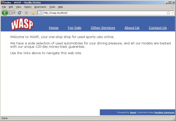The width and height of the screenshot is (176, 121).
Task: Open the File menu
Action: pyautogui.click(x=4, y=7)
